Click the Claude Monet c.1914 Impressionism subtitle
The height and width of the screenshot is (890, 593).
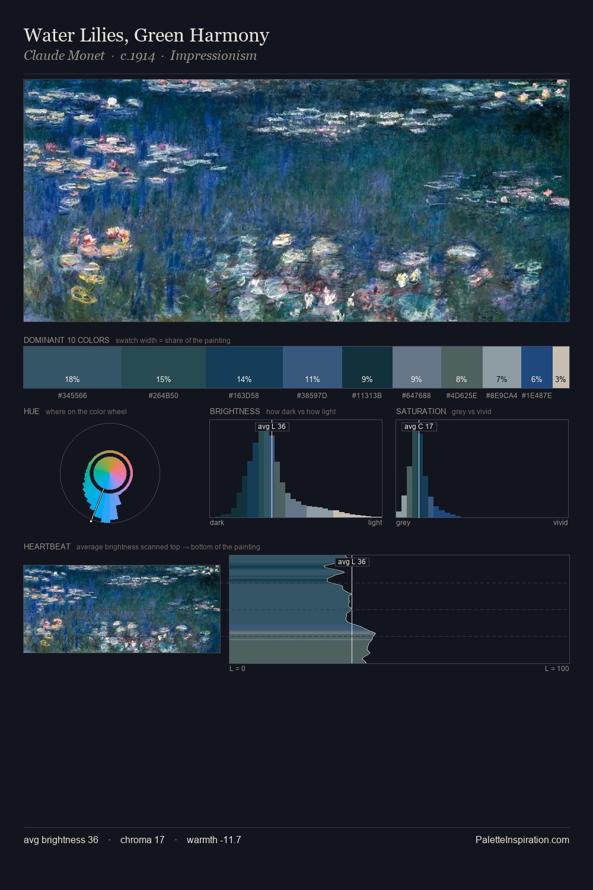coord(140,56)
